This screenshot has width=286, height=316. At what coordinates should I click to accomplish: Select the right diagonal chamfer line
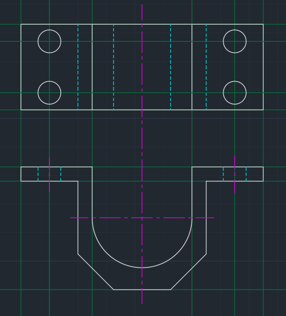pos(188,271)
